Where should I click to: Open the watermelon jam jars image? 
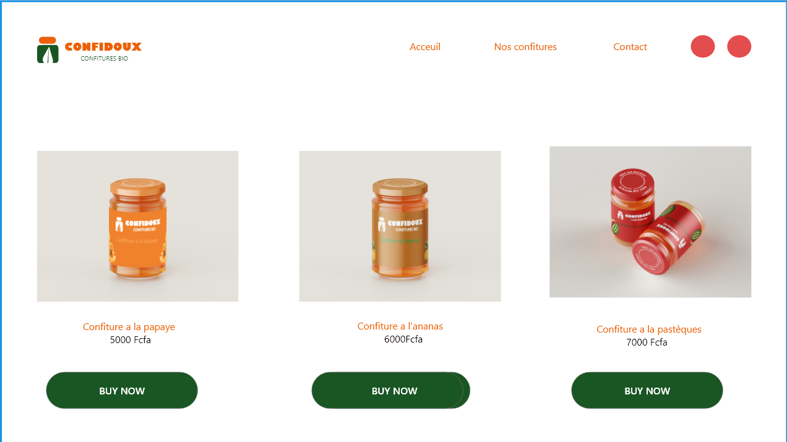(650, 222)
